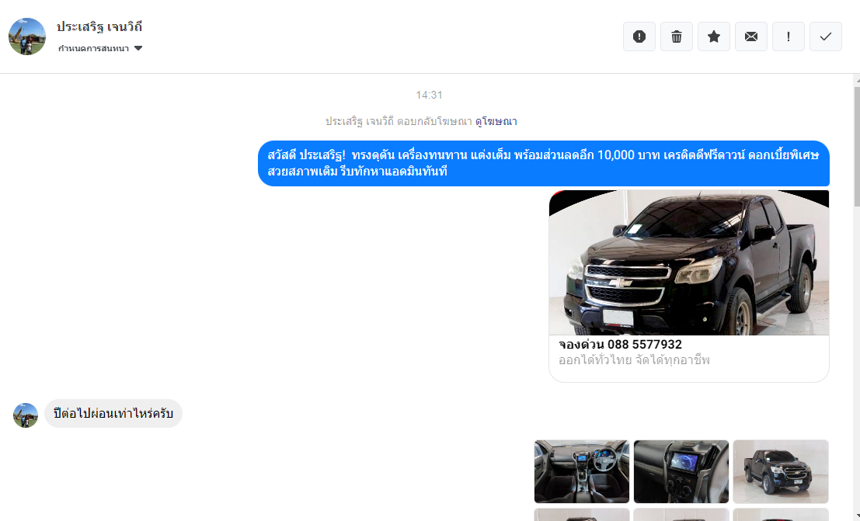The width and height of the screenshot is (860, 521).
Task: Select the จองด่วน 088 5577932 ad title
Action: tap(620, 345)
